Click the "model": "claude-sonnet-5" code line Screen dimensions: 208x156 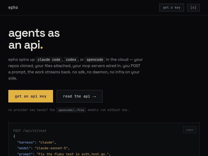pyautogui.click(x=43, y=148)
